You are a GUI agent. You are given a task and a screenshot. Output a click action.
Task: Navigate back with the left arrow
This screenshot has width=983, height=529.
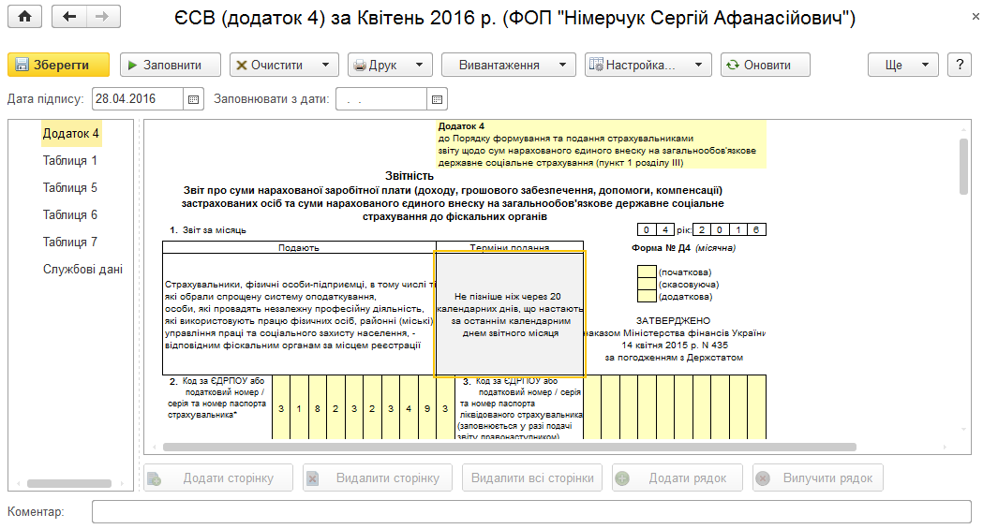click(x=69, y=17)
